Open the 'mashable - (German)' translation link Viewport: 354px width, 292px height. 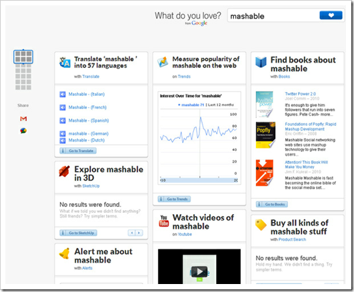click(89, 134)
